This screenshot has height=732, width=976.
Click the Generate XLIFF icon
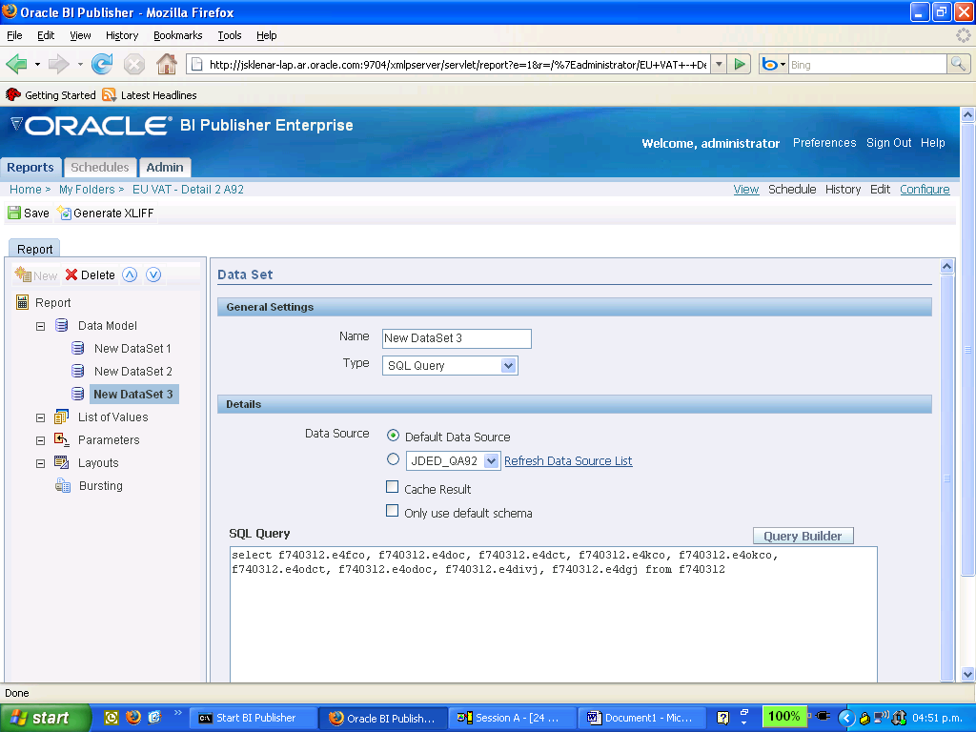pos(64,213)
